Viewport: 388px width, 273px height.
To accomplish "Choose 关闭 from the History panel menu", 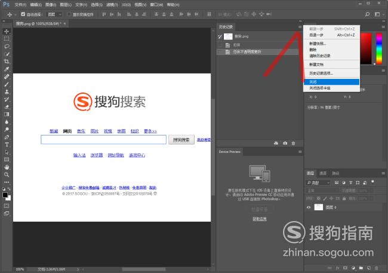I will point(331,82).
